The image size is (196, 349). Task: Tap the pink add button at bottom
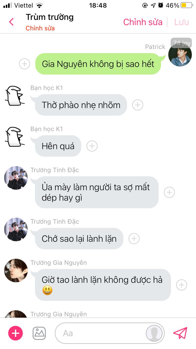pos(16,333)
